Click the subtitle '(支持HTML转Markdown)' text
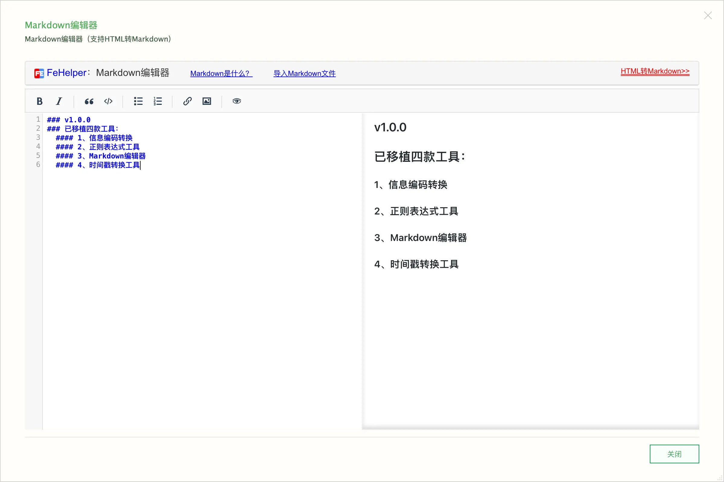Image resolution: width=724 pixels, height=482 pixels. click(x=129, y=39)
